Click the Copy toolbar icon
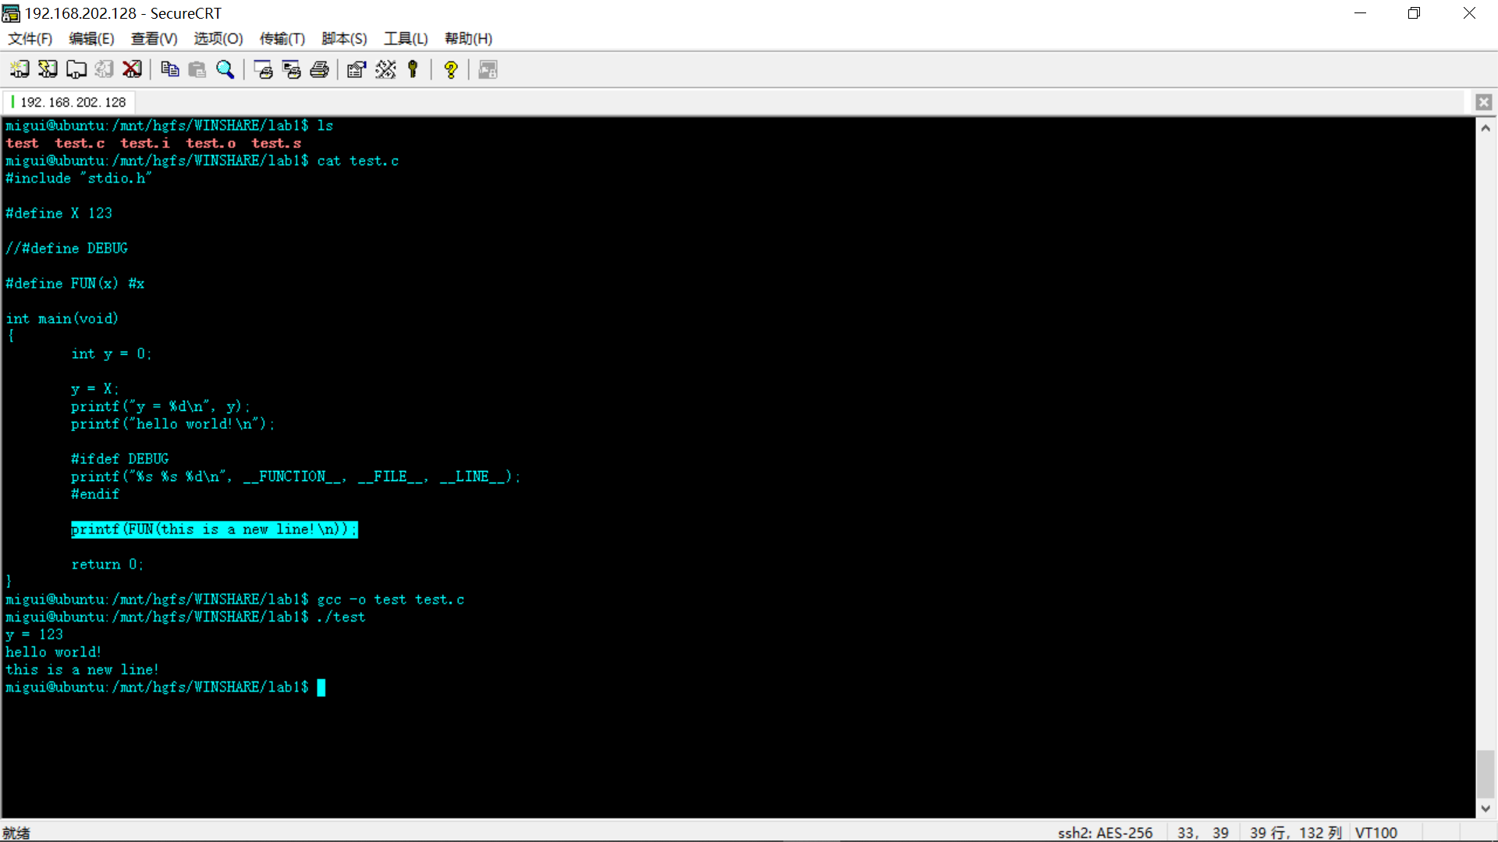Screen dimensions: 1498x842 (x=169, y=69)
